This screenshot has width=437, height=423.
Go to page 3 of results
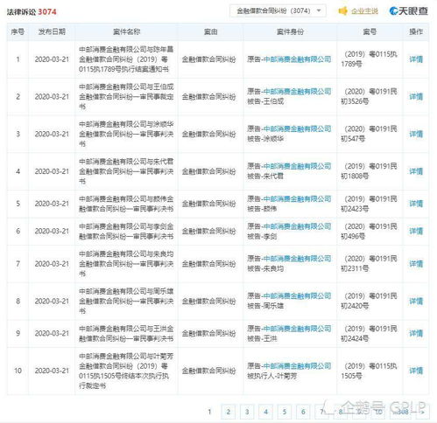click(x=247, y=412)
